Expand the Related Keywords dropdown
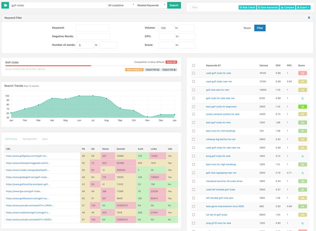 click(151, 5)
